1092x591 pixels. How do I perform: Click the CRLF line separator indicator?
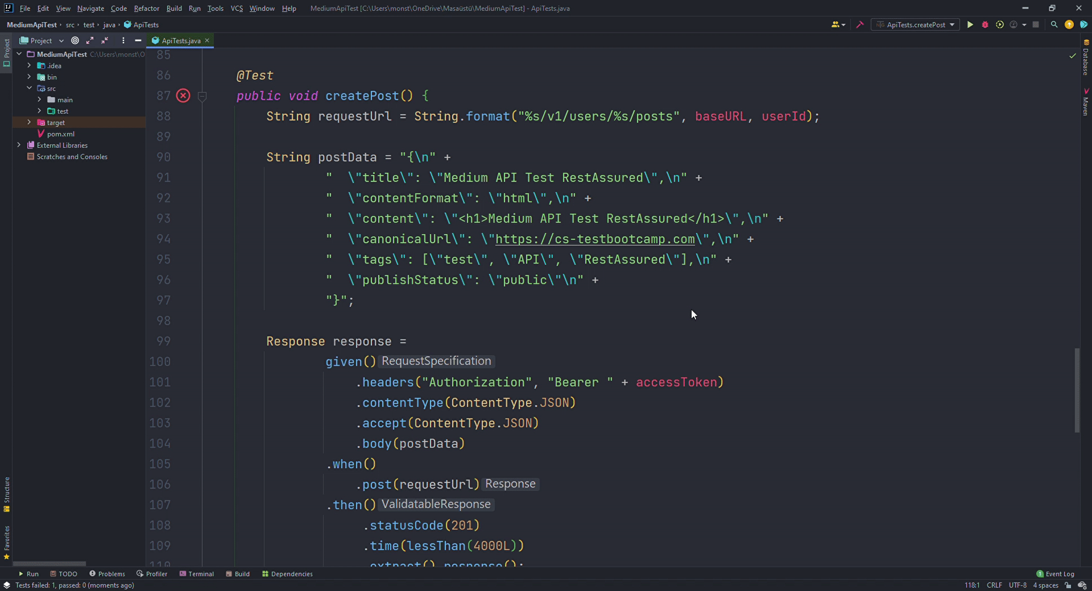pos(994,585)
